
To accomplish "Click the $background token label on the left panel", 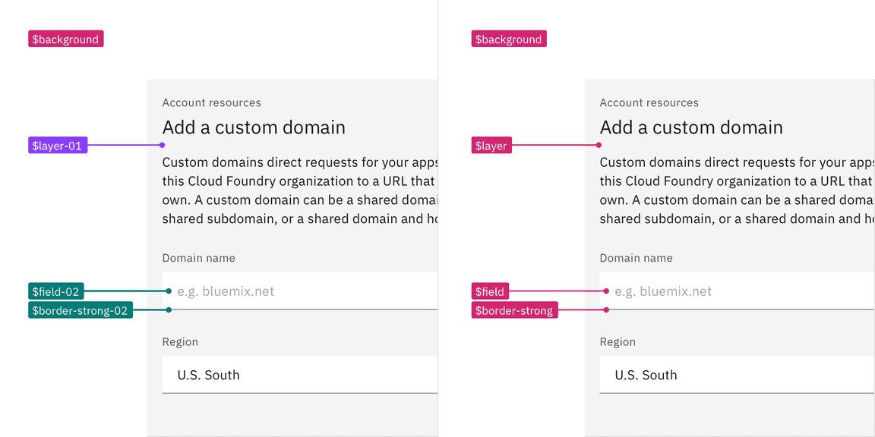I will click(65, 38).
